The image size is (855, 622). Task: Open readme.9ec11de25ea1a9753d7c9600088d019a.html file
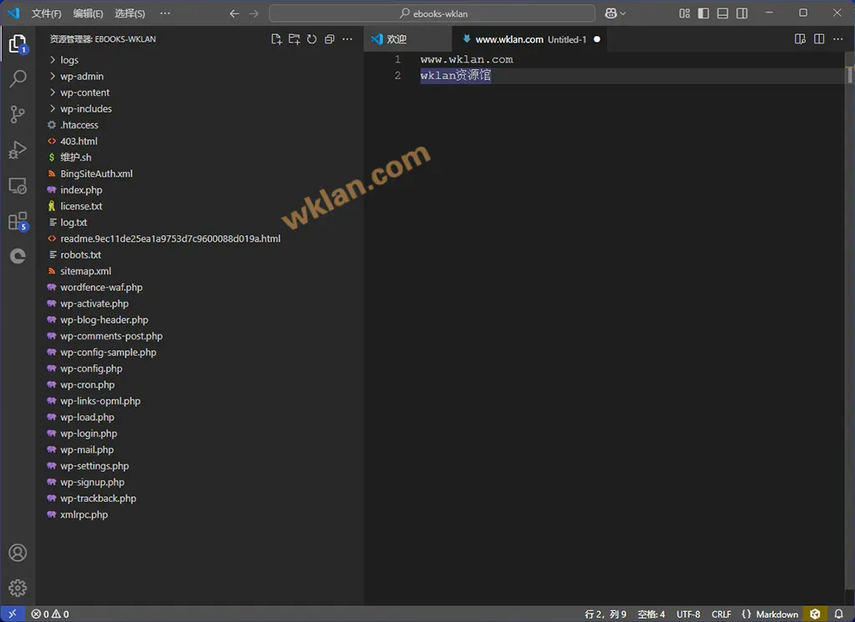coord(200,238)
